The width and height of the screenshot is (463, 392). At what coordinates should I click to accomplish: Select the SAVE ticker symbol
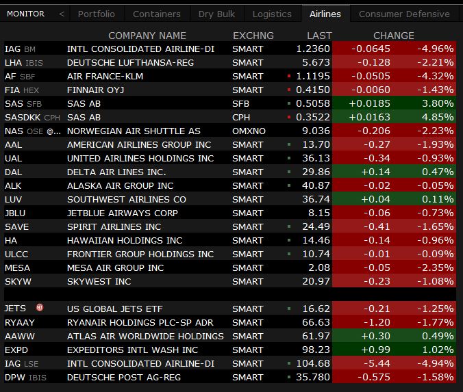click(17, 227)
